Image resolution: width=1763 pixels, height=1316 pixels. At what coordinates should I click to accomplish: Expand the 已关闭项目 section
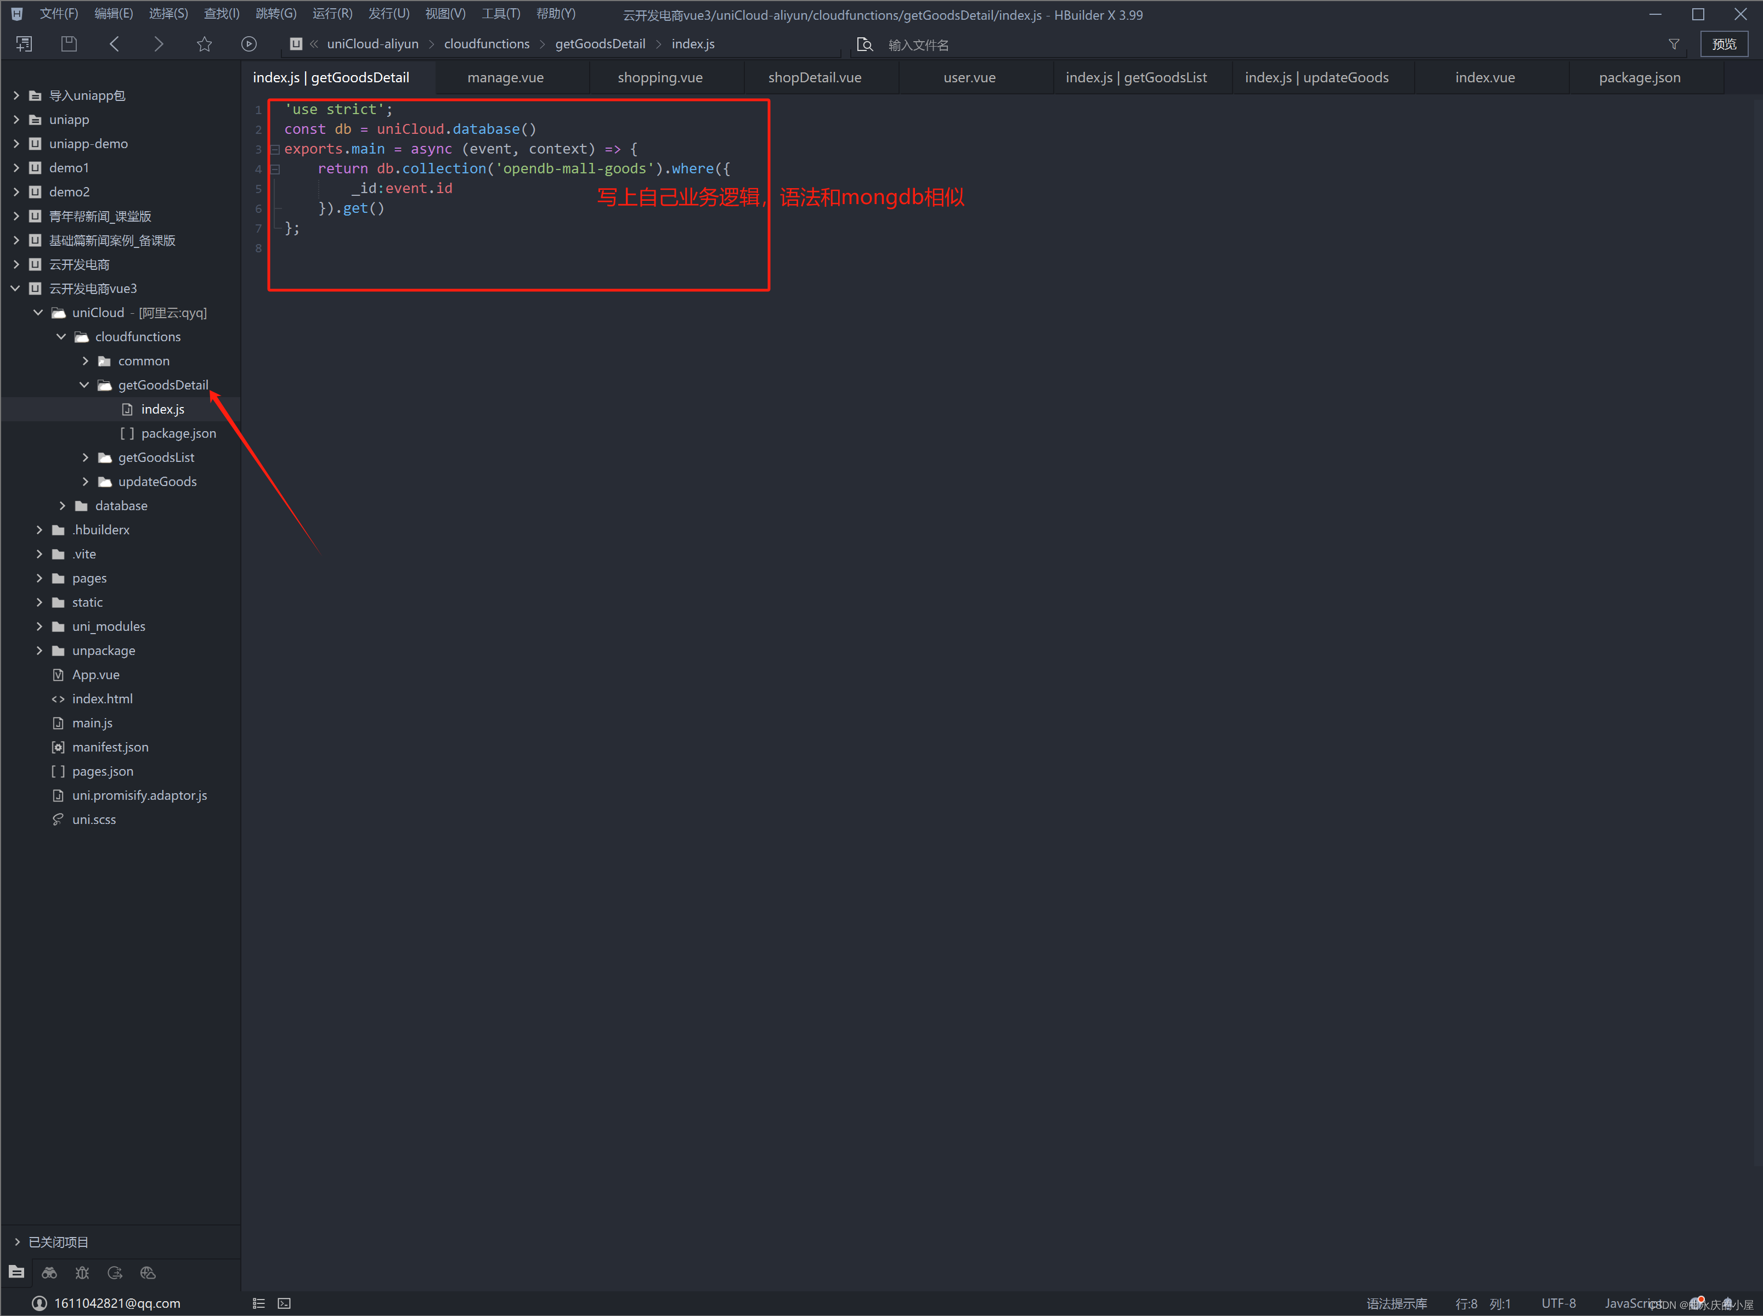(x=16, y=1242)
